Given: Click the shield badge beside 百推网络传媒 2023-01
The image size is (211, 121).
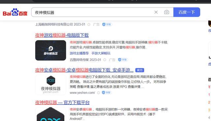Looking at the screenshot, I should coord(123,60).
